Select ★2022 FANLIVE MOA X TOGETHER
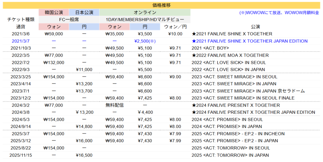 230,55
